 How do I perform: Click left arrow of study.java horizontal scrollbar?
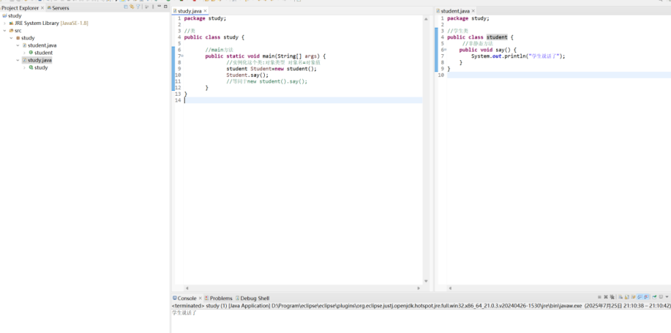[x=187, y=288]
